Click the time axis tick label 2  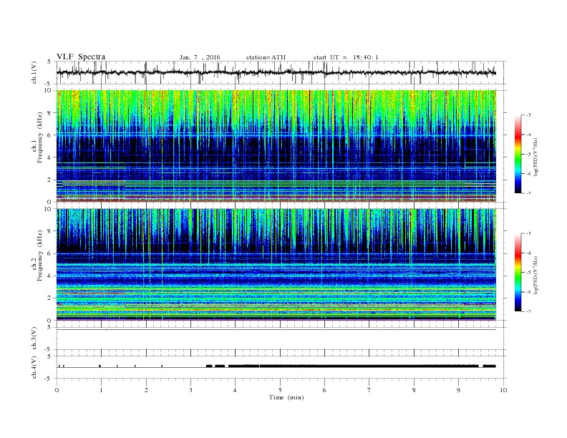pos(146,390)
